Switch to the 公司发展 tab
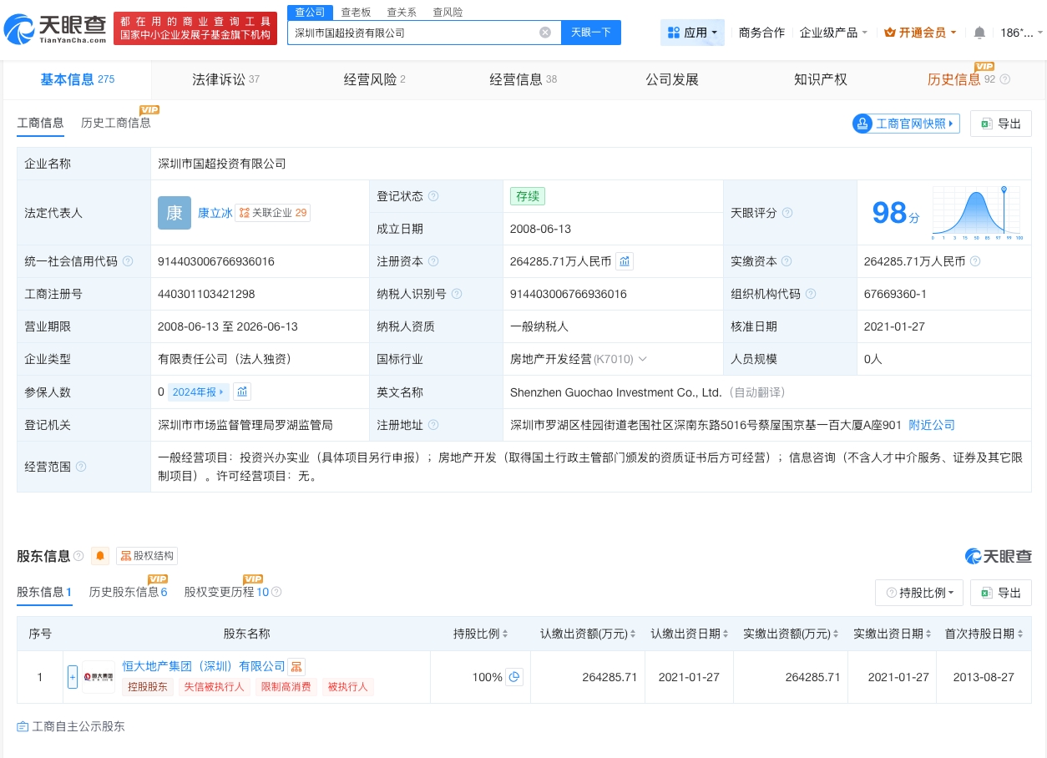 coord(672,79)
